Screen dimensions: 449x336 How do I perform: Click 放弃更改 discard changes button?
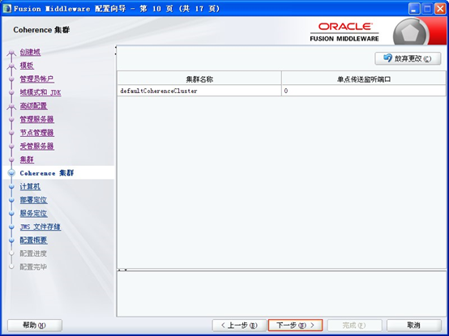[x=408, y=58]
